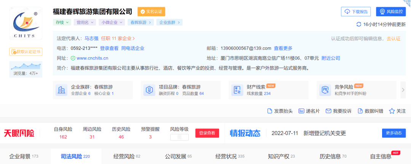The image size is (411, 164).
Task: Click the 实名认证 badge
Action: [x=151, y=12]
